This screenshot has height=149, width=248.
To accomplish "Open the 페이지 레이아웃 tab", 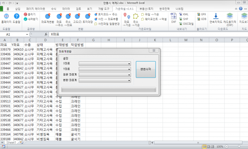I will coord(36,9).
